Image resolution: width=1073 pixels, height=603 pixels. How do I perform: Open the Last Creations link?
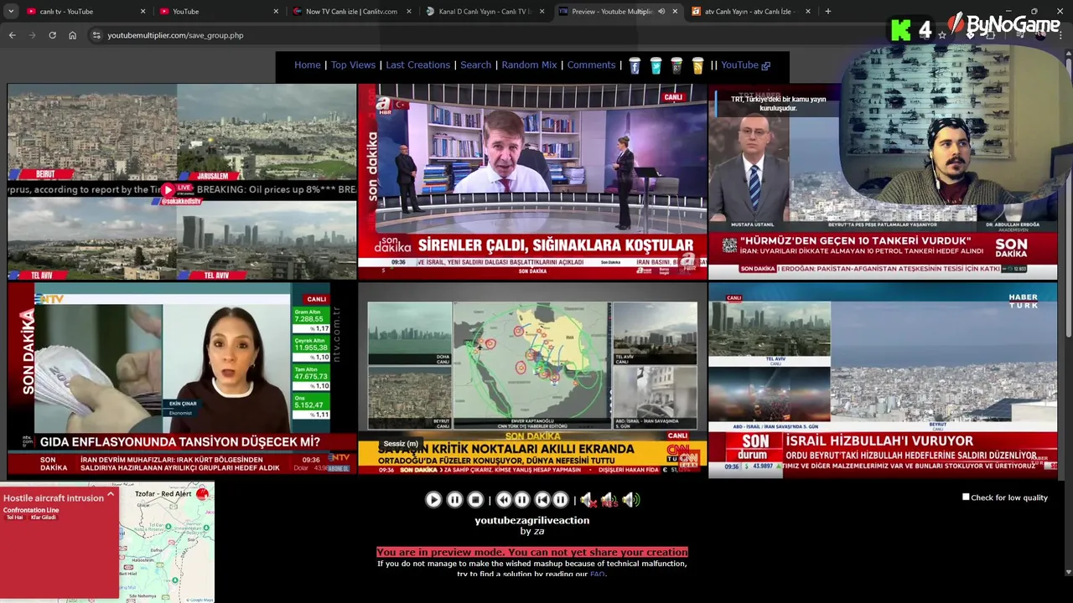pos(417,64)
